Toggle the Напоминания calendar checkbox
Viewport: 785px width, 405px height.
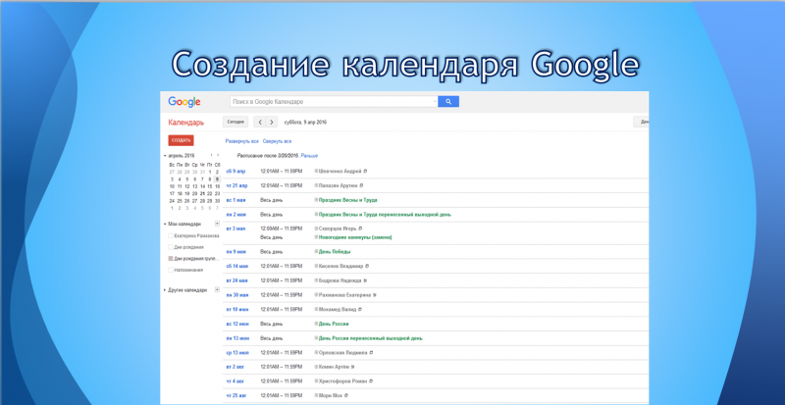click(x=171, y=271)
